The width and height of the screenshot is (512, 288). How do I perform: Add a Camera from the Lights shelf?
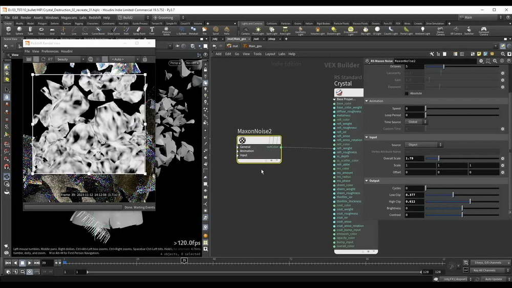pyautogui.click(x=245, y=31)
